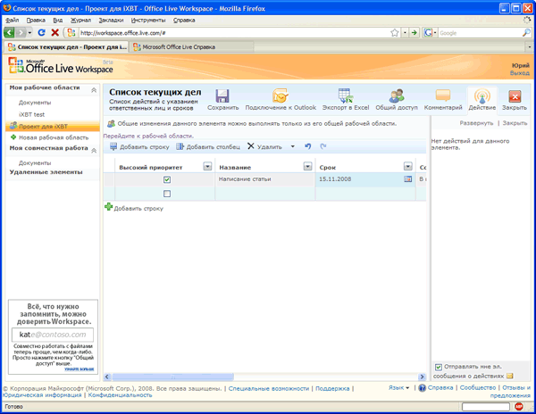This screenshot has height=414, width=536.
Task: Open Название column dropdown
Action: coord(307,167)
